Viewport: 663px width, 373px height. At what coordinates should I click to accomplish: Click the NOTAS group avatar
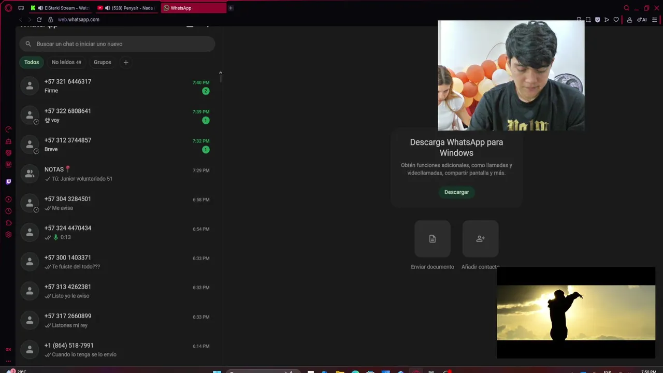pos(30,174)
